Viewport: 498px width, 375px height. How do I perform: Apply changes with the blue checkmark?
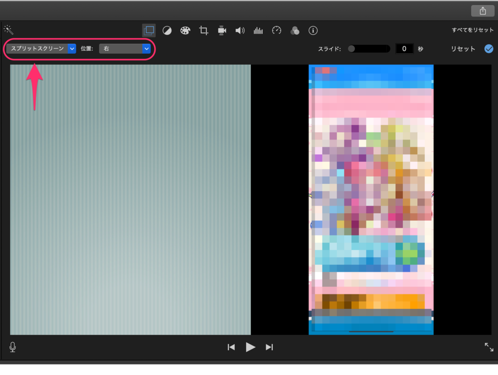coord(489,49)
